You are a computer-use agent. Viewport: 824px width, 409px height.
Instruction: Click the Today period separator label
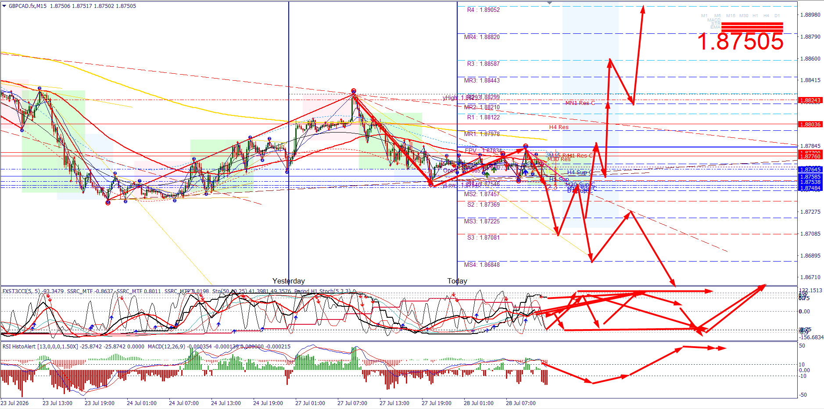(x=457, y=281)
